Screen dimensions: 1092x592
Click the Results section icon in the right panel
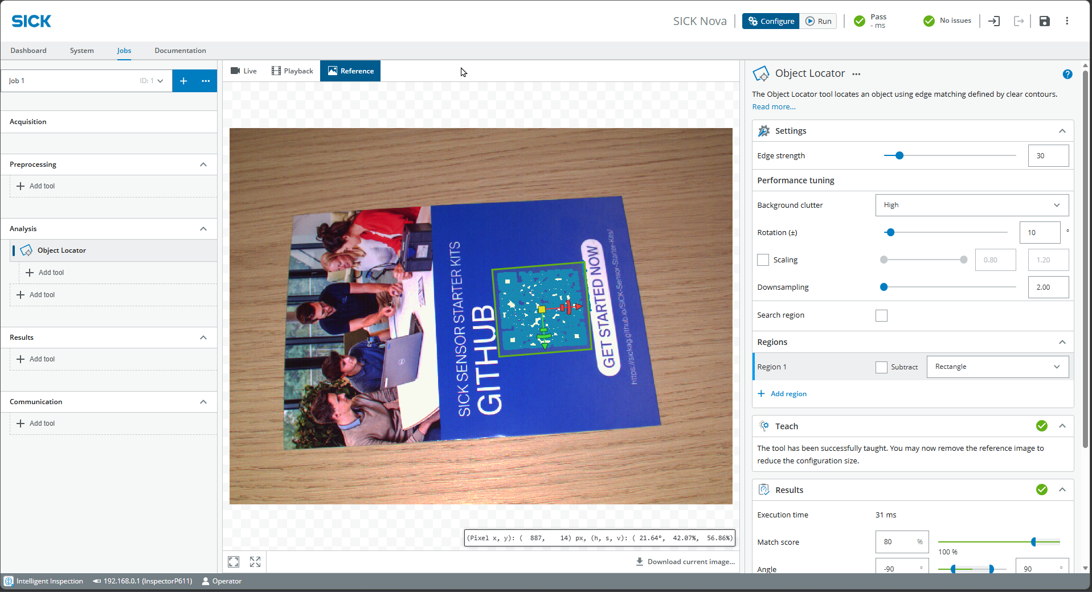(764, 490)
